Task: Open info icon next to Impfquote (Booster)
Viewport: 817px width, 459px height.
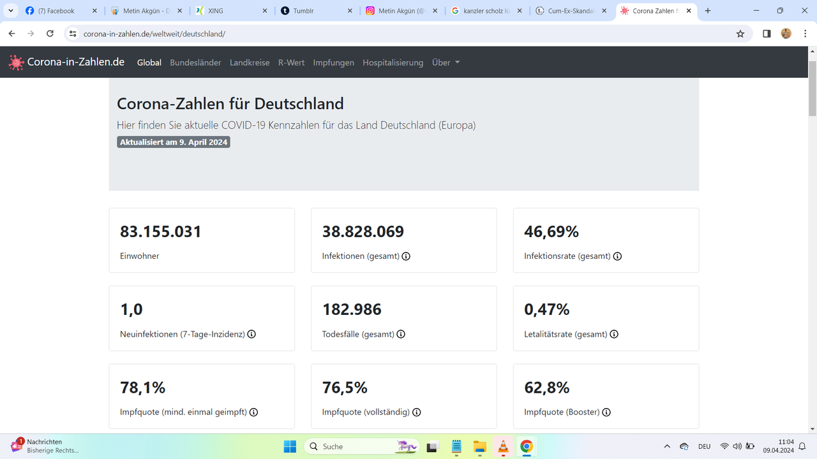Action: tap(606, 412)
